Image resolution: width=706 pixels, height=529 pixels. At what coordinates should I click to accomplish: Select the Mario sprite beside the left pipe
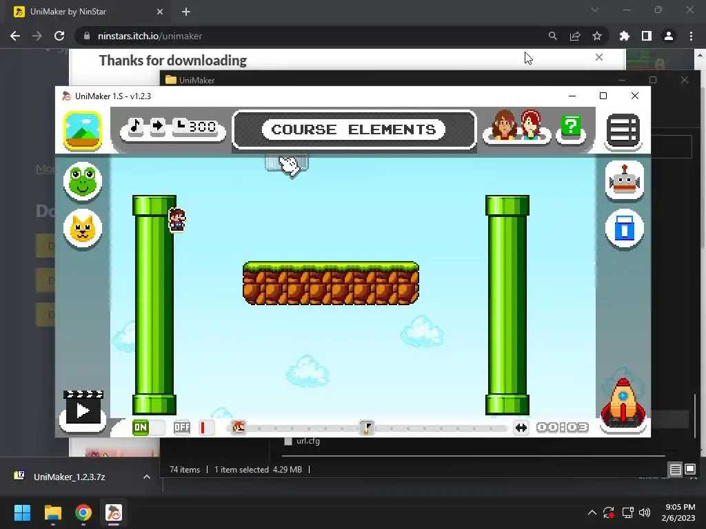click(x=177, y=220)
